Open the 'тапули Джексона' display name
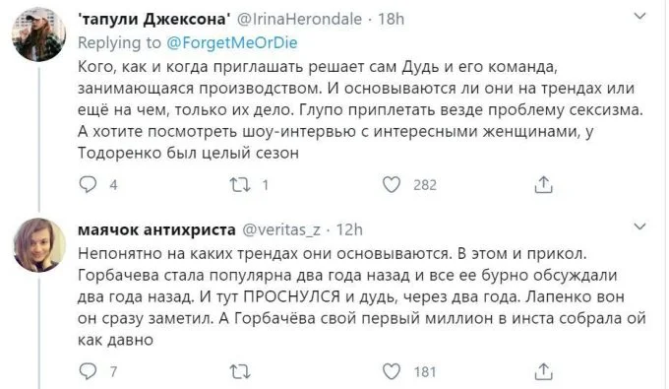Viewport: 669px width, 389px height. point(154,20)
